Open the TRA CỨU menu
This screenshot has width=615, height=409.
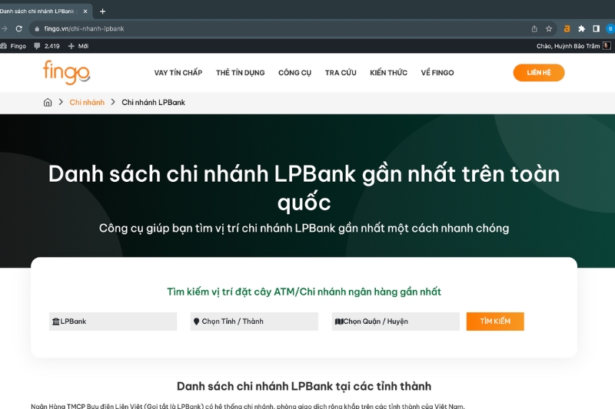click(x=341, y=73)
